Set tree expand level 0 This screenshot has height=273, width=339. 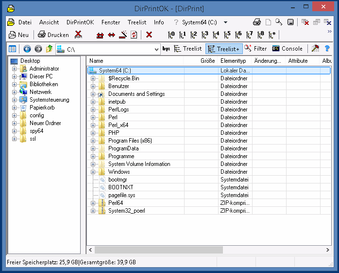[x=171, y=35]
